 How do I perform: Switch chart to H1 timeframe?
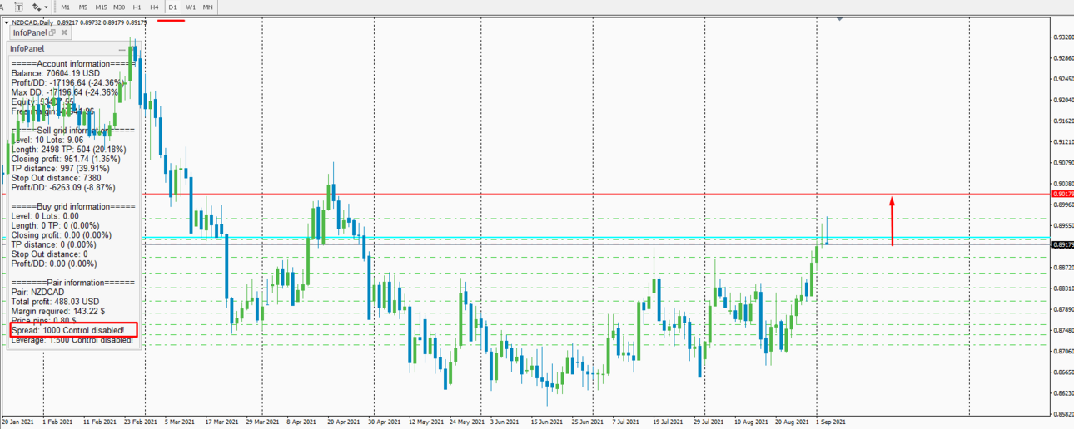tap(137, 7)
